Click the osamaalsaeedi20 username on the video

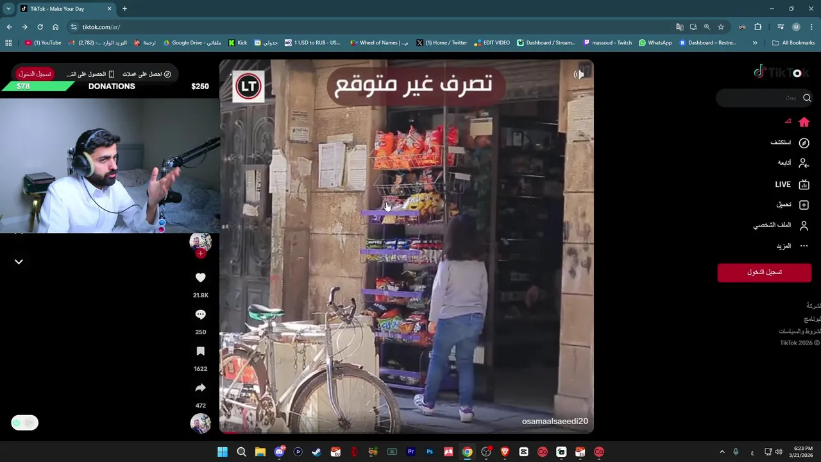[x=555, y=422]
